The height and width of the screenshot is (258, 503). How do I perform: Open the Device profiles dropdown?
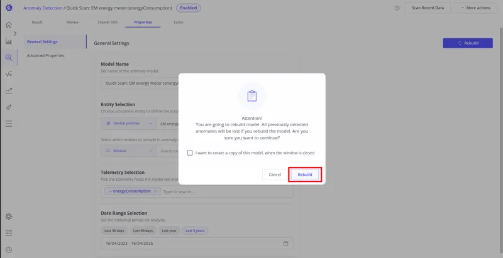point(128,123)
